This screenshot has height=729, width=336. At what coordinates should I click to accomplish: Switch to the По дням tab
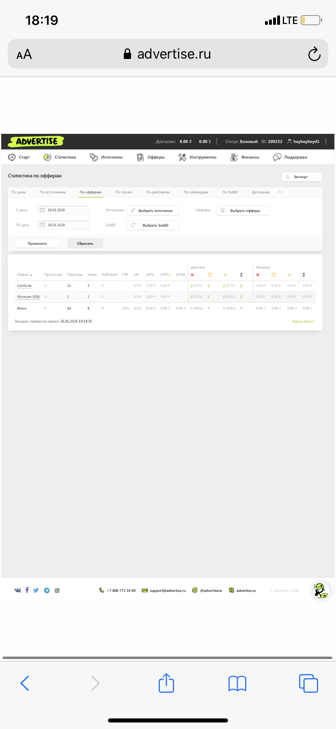(x=19, y=192)
